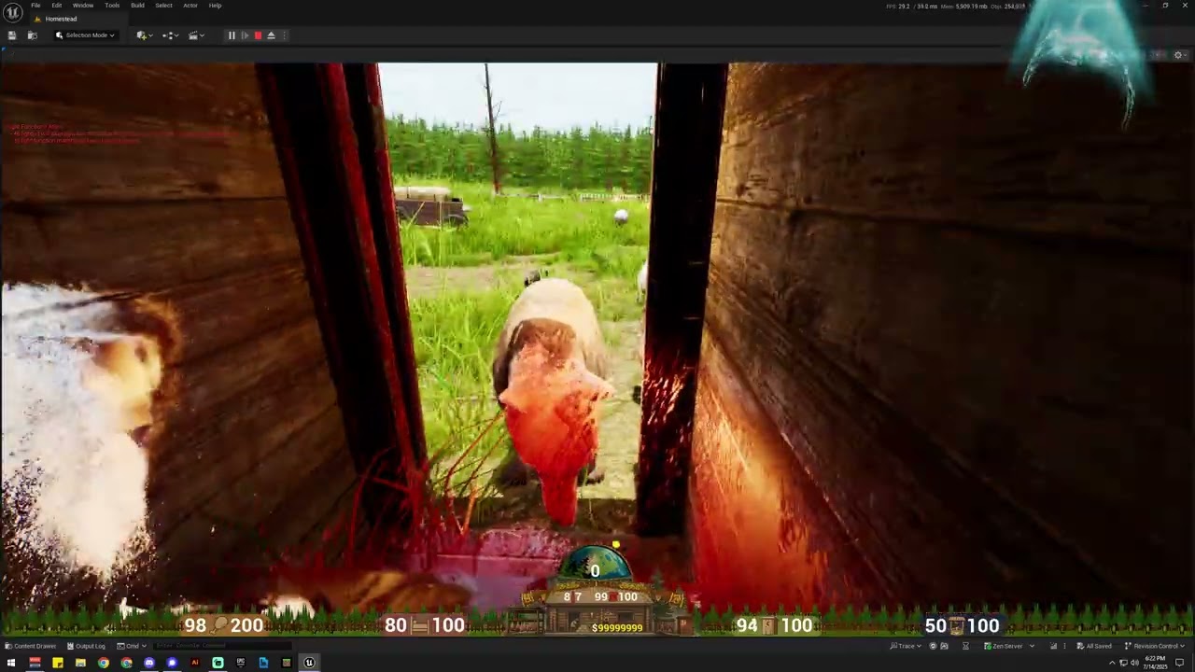Click the Browse content folder icon
The image size is (1195, 672).
coord(32,35)
